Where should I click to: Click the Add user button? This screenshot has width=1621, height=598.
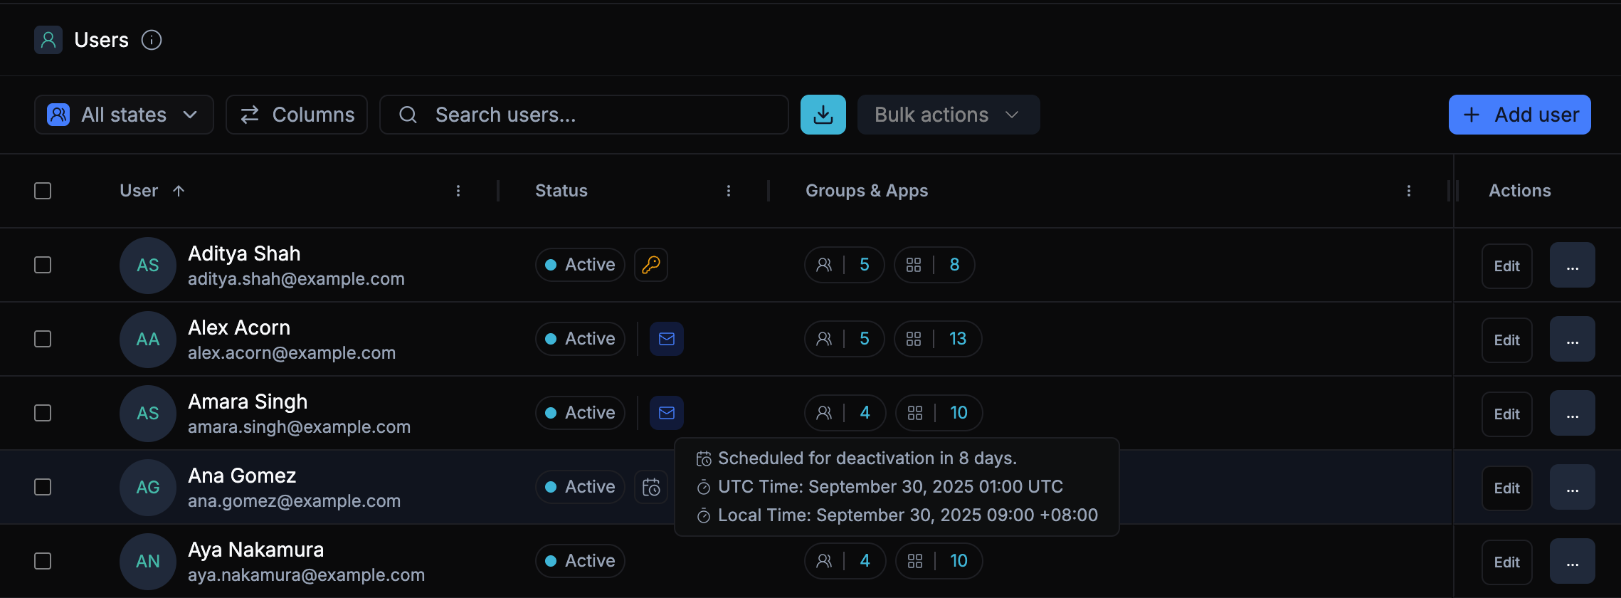coord(1519,115)
